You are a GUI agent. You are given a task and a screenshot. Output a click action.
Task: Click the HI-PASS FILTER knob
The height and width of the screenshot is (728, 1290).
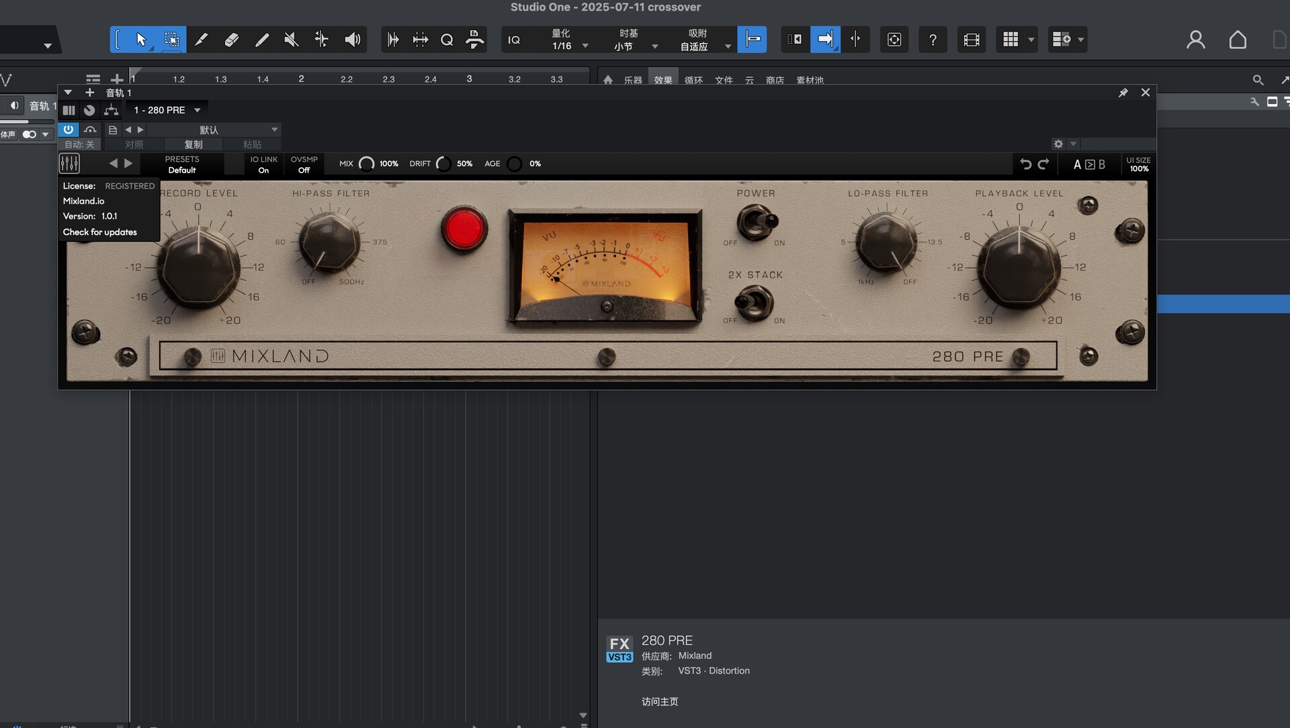point(329,242)
